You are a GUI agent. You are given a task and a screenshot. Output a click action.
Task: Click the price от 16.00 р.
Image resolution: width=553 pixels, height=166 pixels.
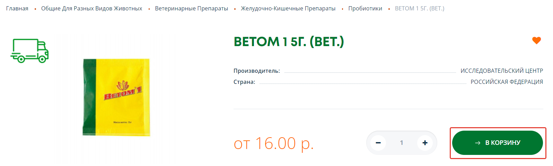274,143
